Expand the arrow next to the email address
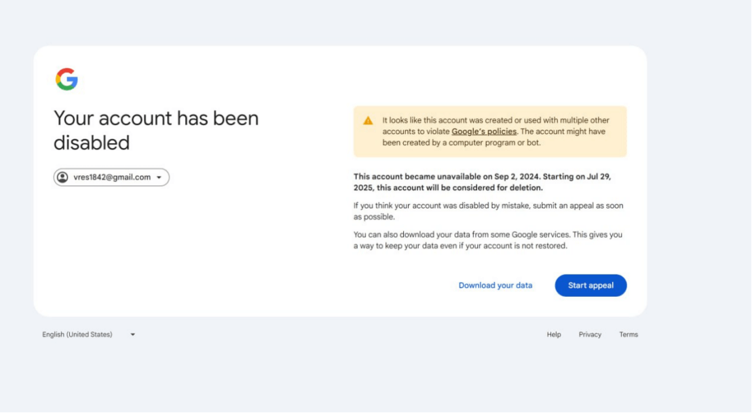The height and width of the screenshot is (413, 752). pyautogui.click(x=159, y=178)
